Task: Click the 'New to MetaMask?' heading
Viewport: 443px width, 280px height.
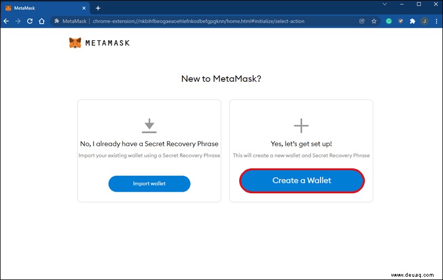Action: pyautogui.click(x=221, y=78)
